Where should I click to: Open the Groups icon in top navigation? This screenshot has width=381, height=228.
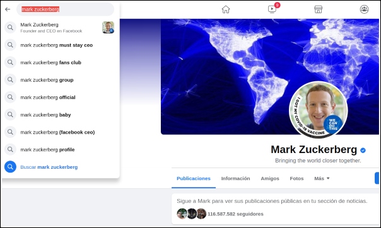364,9
